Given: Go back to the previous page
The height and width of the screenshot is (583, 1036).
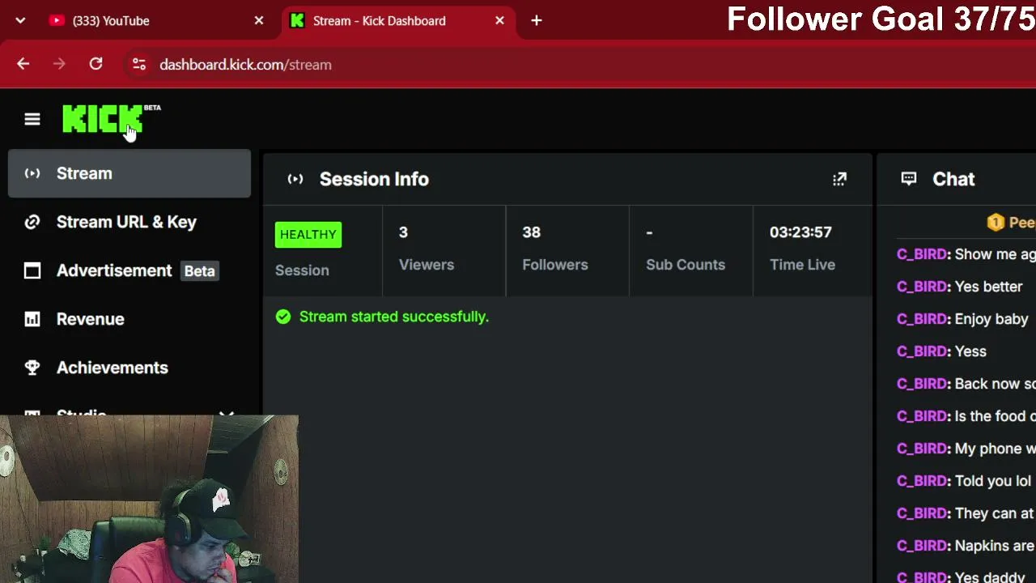Looking at the screenshot, I should coord(23,64).
